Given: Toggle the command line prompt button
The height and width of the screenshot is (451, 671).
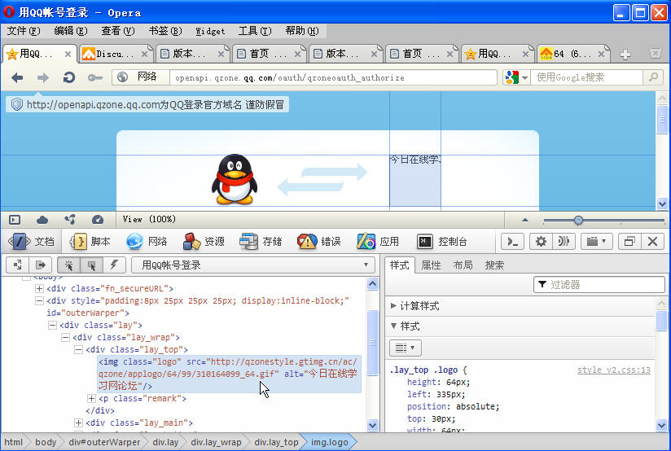Looking at the screenshot, I should point(513,242).
